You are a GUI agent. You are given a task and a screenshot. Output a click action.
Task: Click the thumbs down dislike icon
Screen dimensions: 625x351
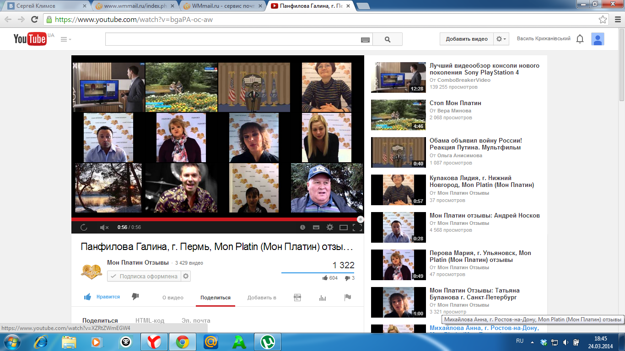click(x=135, y=297)
